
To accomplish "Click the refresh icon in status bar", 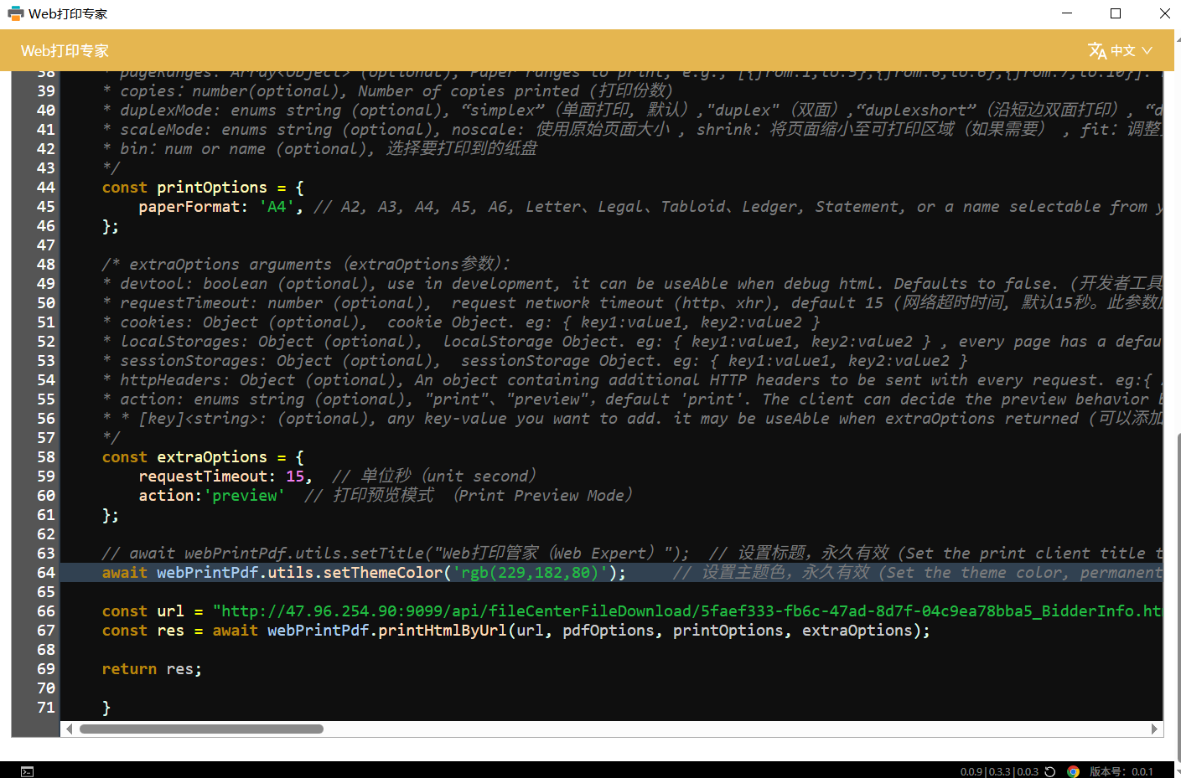I will click(1050, 771).
